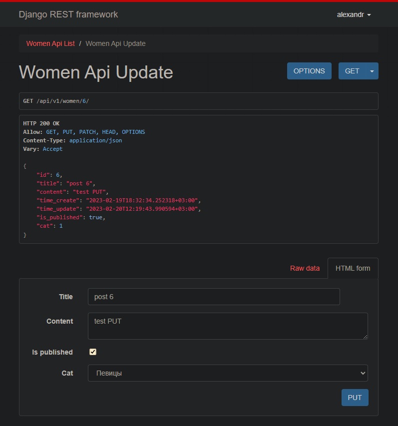Screen dimensions: 398x426
Task: Click the Women Api Update breadcrumb text
Action: [x=115, y=43]
